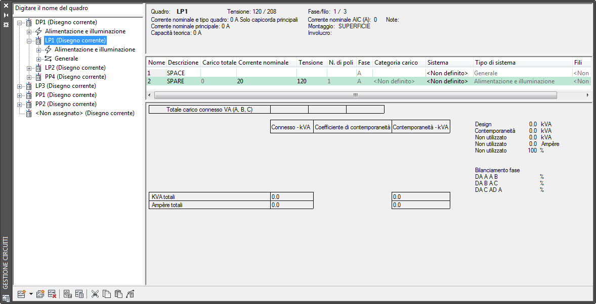
Task: Click the Tensione column header
Action: pos(312,62)
